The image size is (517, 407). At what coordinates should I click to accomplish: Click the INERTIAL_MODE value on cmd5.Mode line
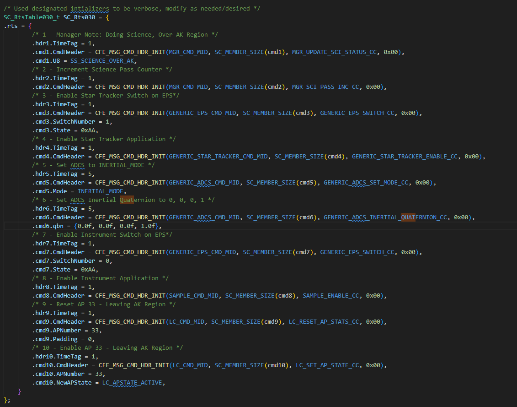[100, 191]
